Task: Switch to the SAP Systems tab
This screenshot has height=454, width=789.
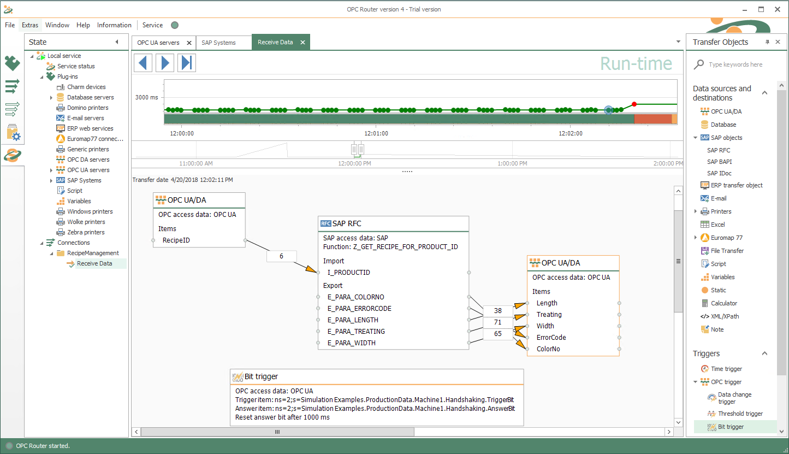Action: coord(218,43)
